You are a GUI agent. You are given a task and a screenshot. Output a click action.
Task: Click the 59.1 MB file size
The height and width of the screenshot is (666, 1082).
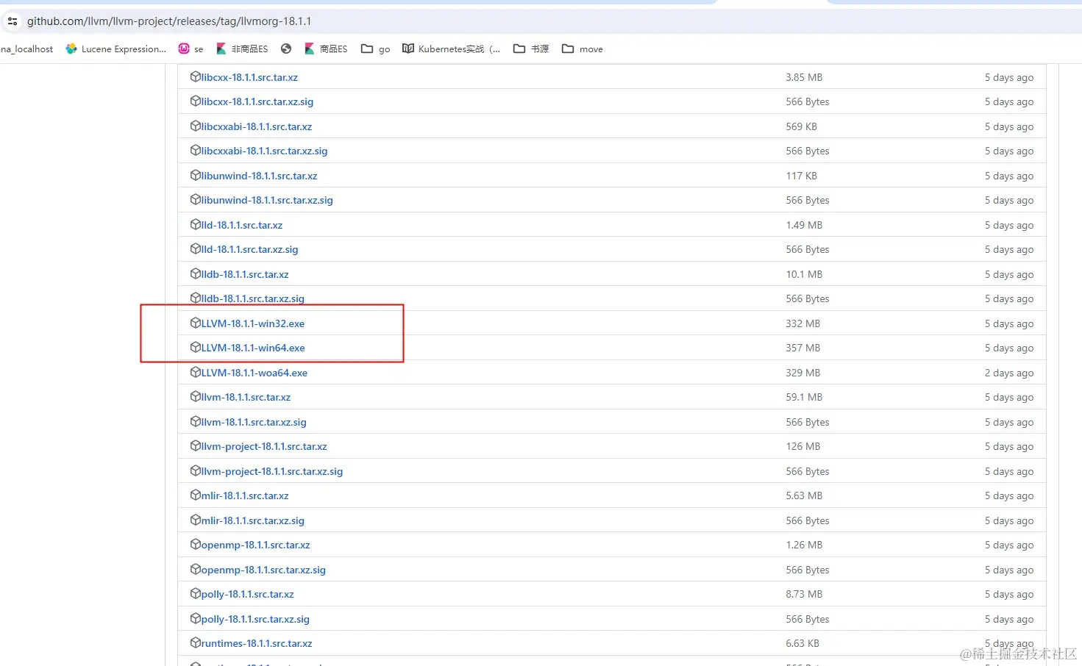pos(804,397)
